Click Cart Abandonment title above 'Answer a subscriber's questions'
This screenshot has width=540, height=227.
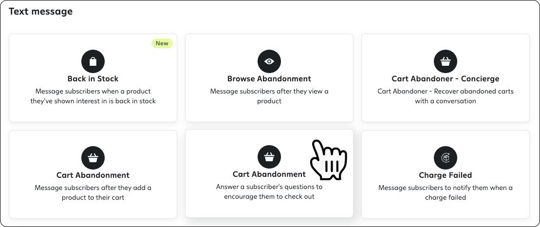coord(269,174)
